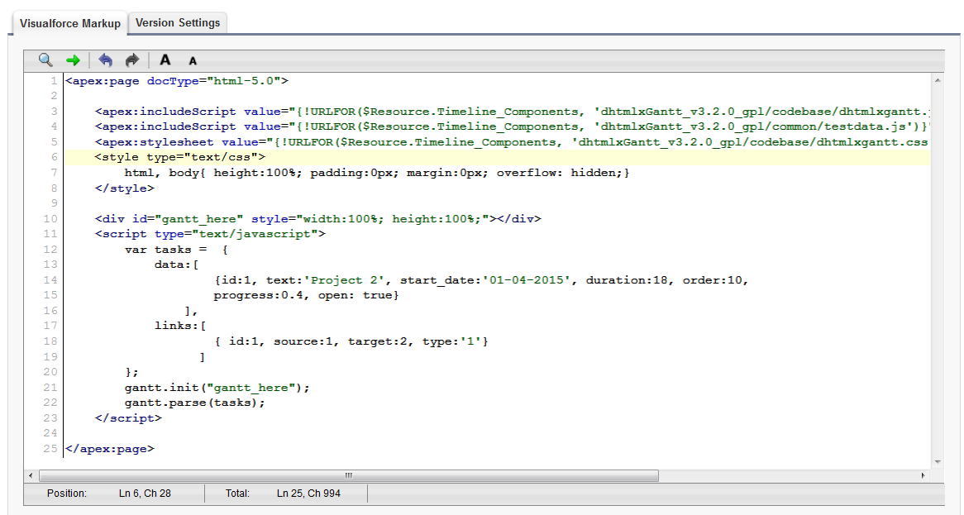Click the 'links:[' line

point(180,326)
